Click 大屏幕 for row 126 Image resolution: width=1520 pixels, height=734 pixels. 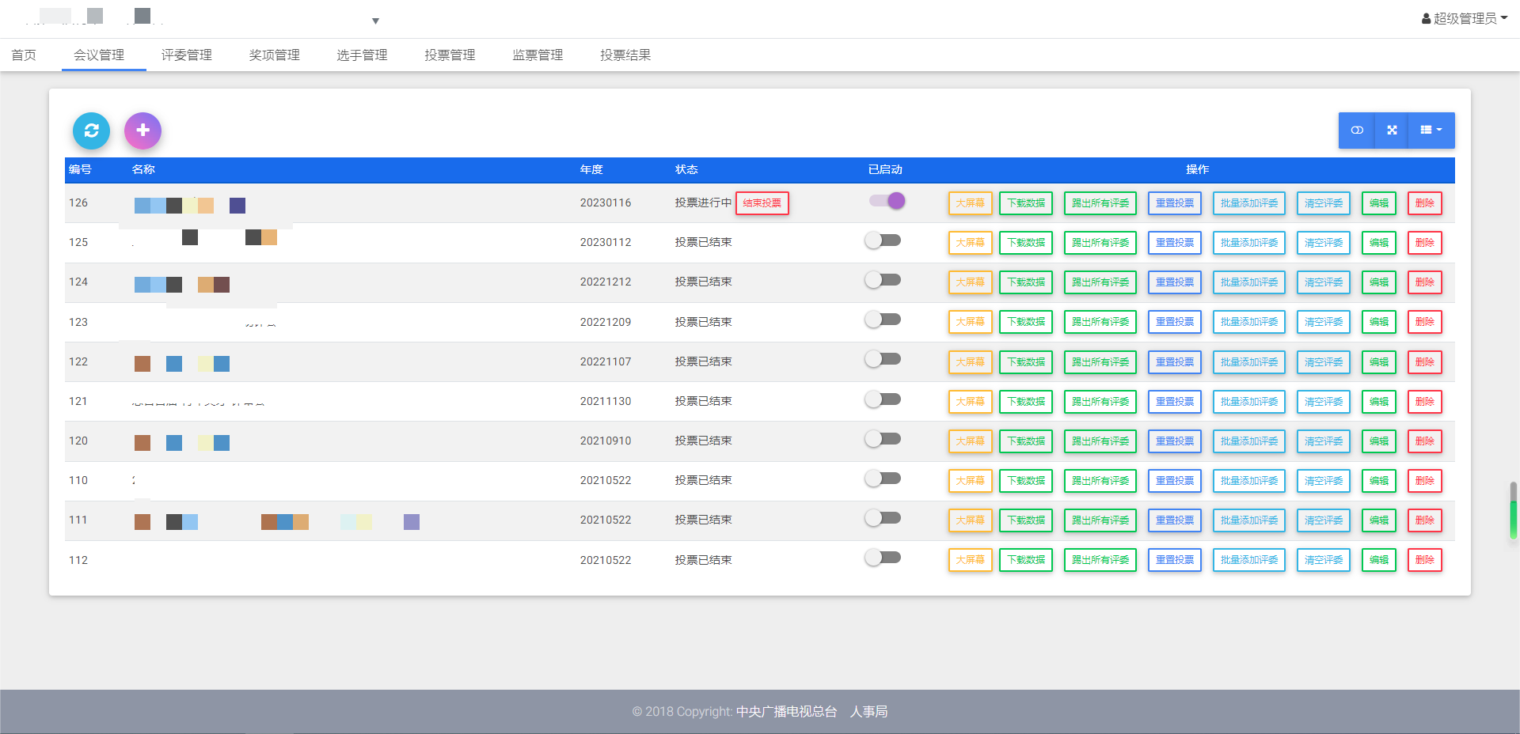tap(970, 203)
